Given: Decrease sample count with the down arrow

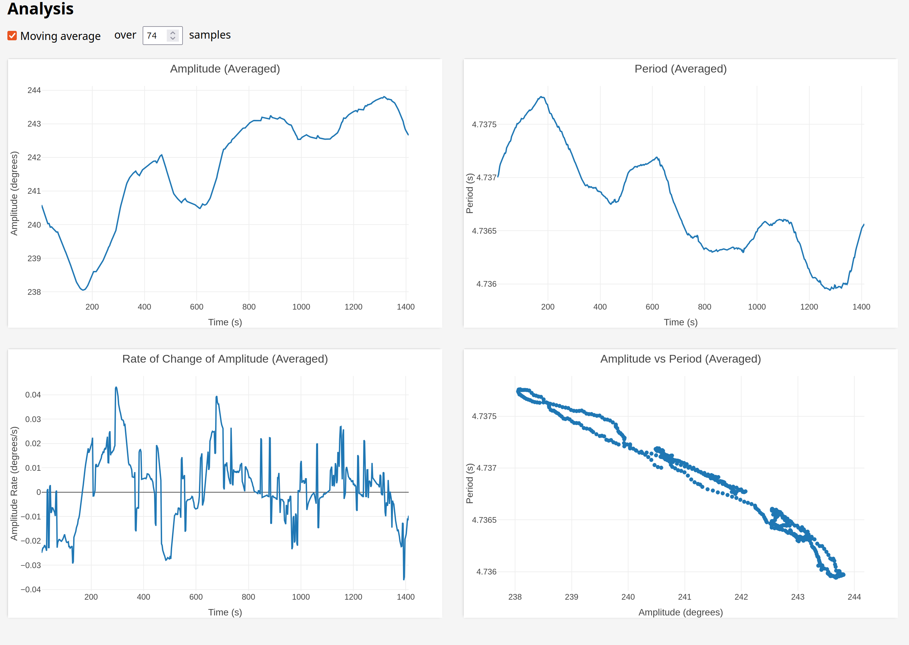Looking at the screenshot, I should pyautogui.click(x=173, y=39).
